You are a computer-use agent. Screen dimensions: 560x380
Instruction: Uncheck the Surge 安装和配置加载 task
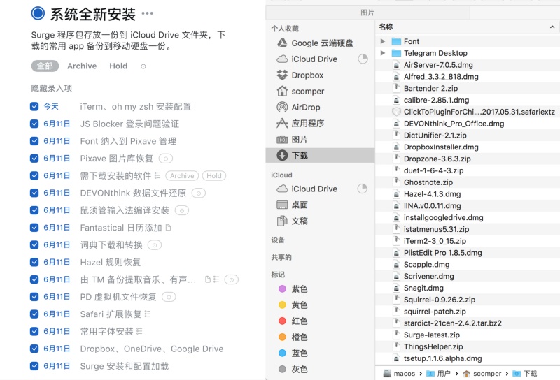(x=34, y=366)
